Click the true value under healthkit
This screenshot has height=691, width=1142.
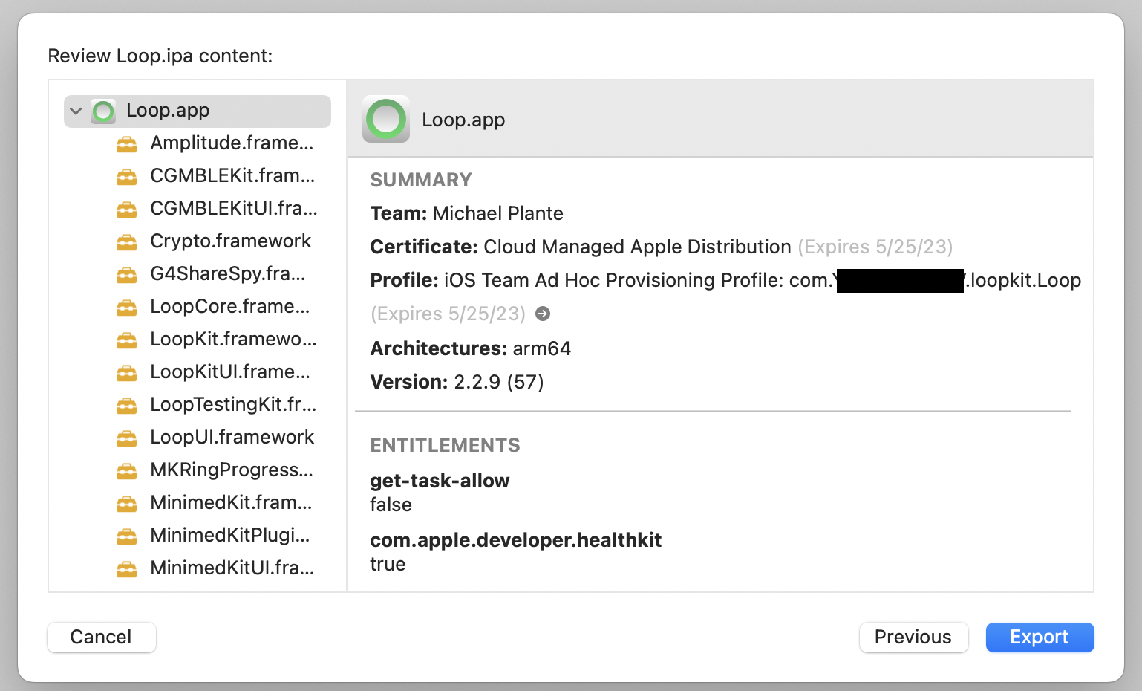[388, 564]
